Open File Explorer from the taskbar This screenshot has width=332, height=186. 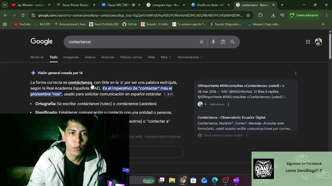pos(172,180)
